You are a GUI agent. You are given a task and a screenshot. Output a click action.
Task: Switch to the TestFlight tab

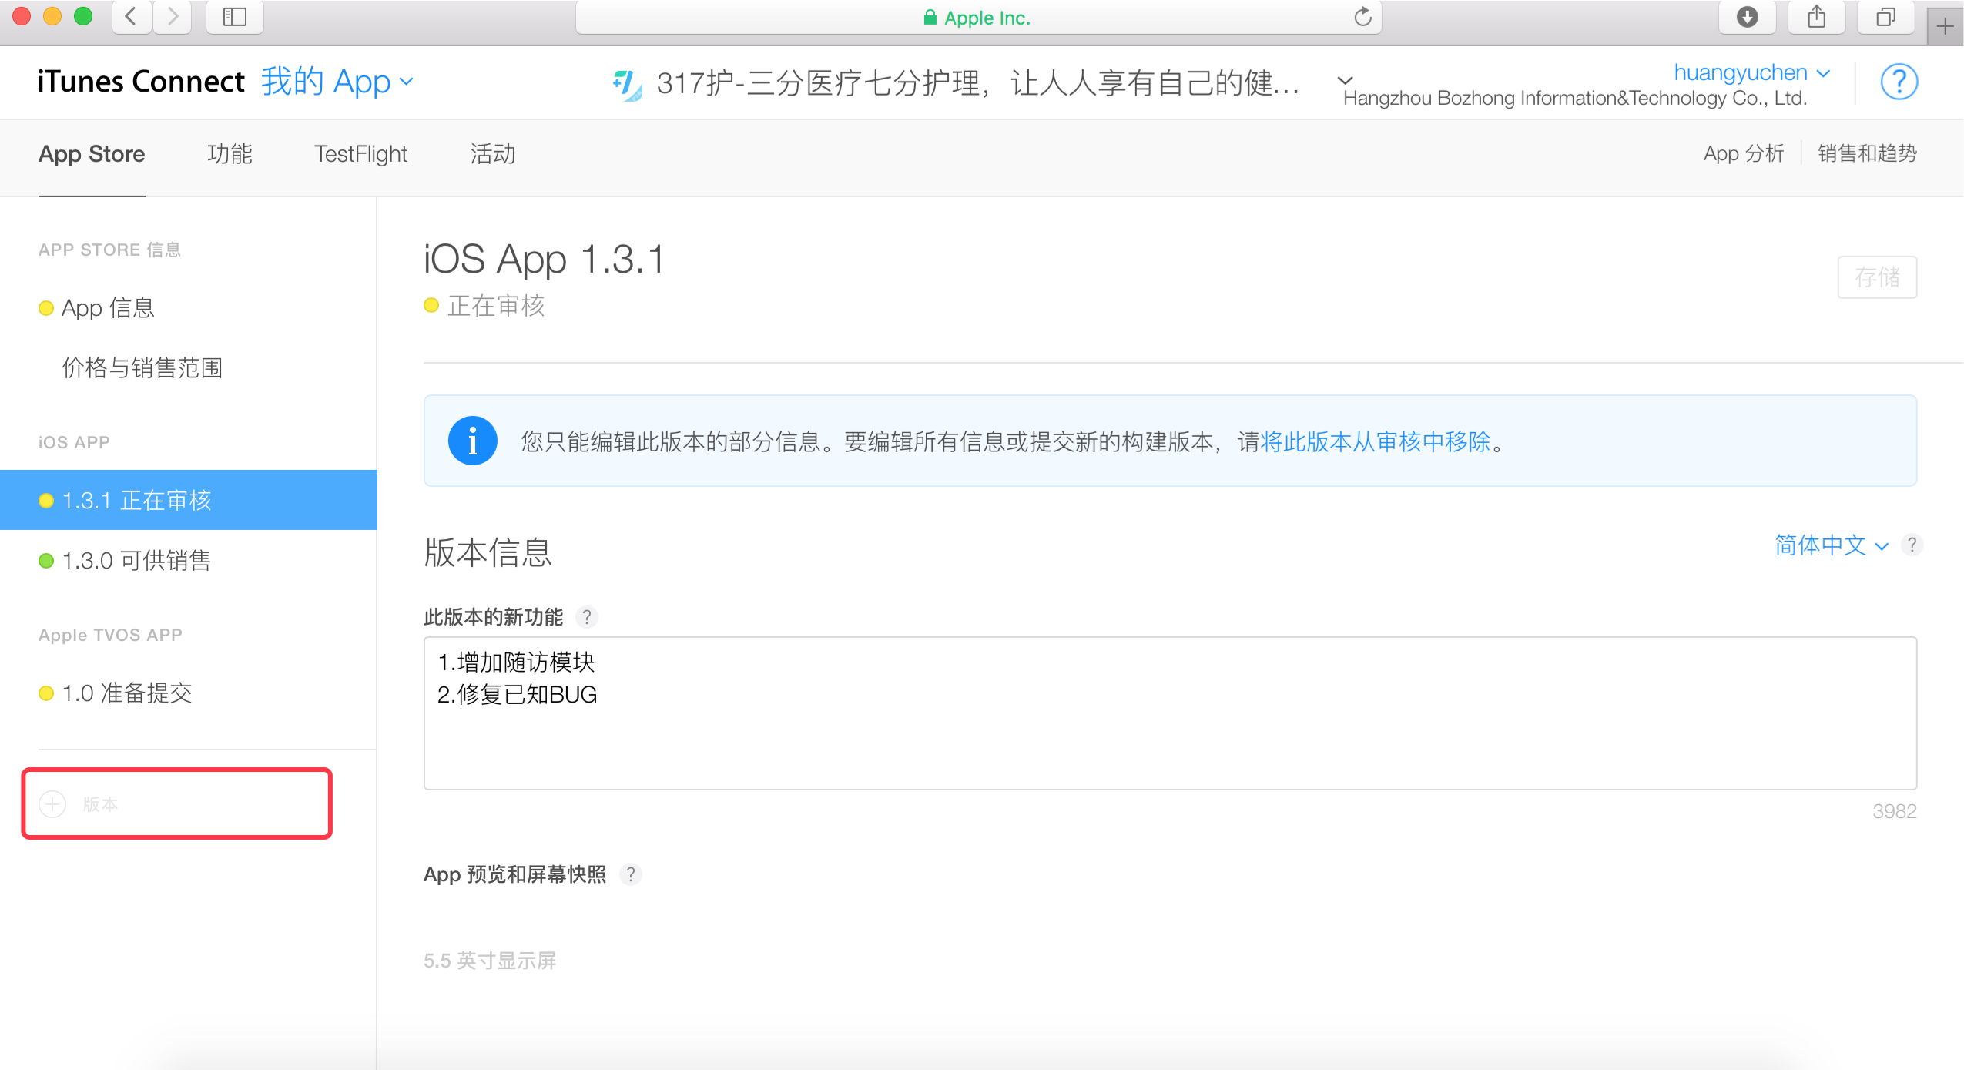pyautogui.click(x=360, y=154)
